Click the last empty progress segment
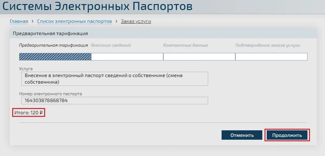The height and width of the screenshot is (156, 325). [x=271, y=57]
